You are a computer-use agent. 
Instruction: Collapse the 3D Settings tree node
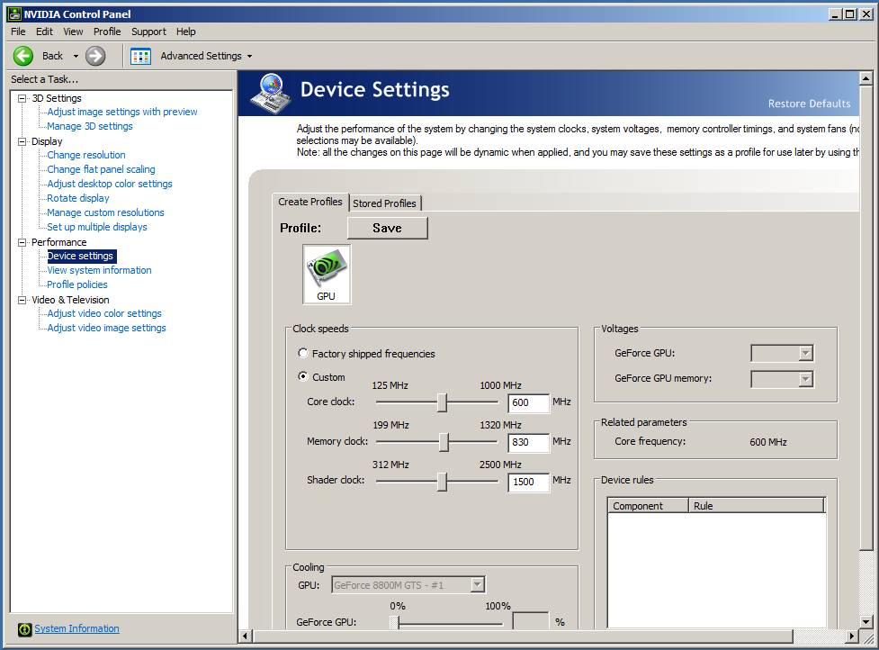click(22, 98)
